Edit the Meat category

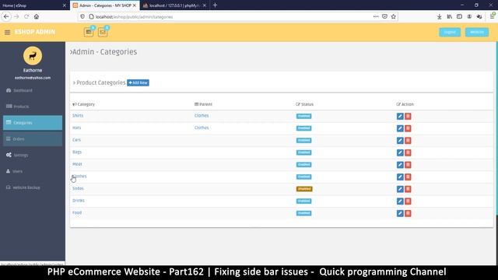point(400,165)
